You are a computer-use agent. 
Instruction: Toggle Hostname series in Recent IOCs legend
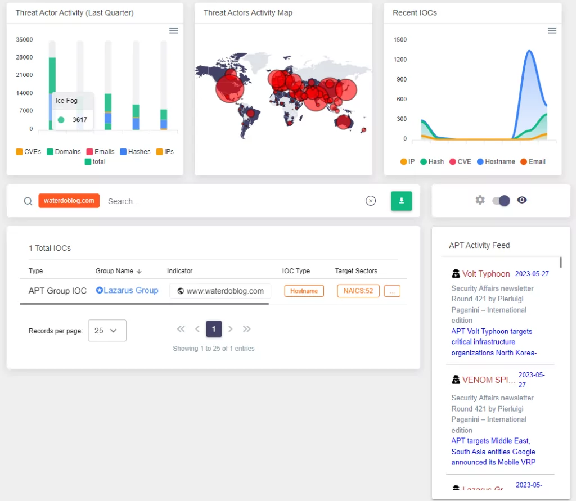tap(496, 161)
